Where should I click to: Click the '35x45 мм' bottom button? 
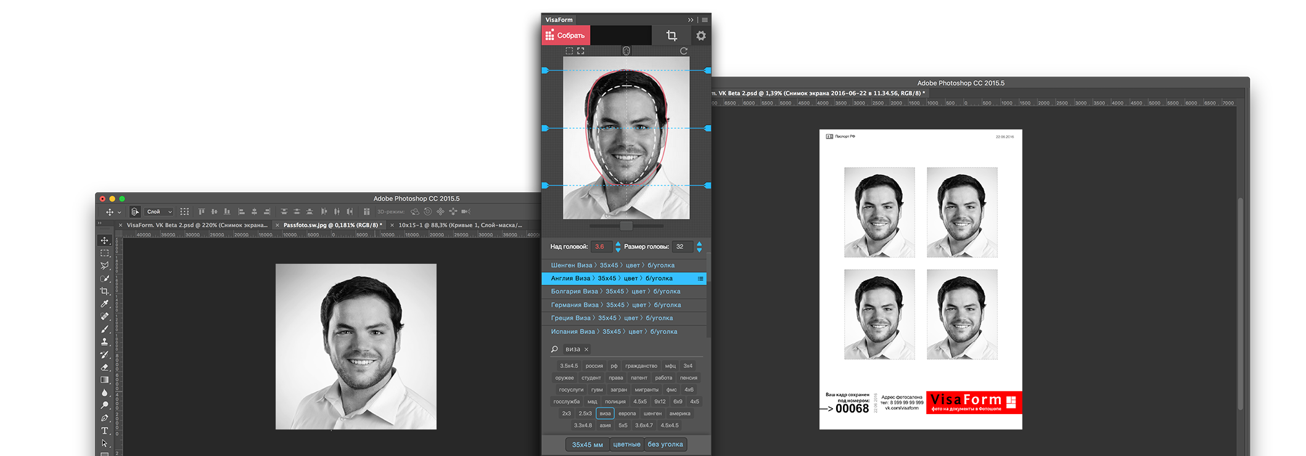coord(587,444)
